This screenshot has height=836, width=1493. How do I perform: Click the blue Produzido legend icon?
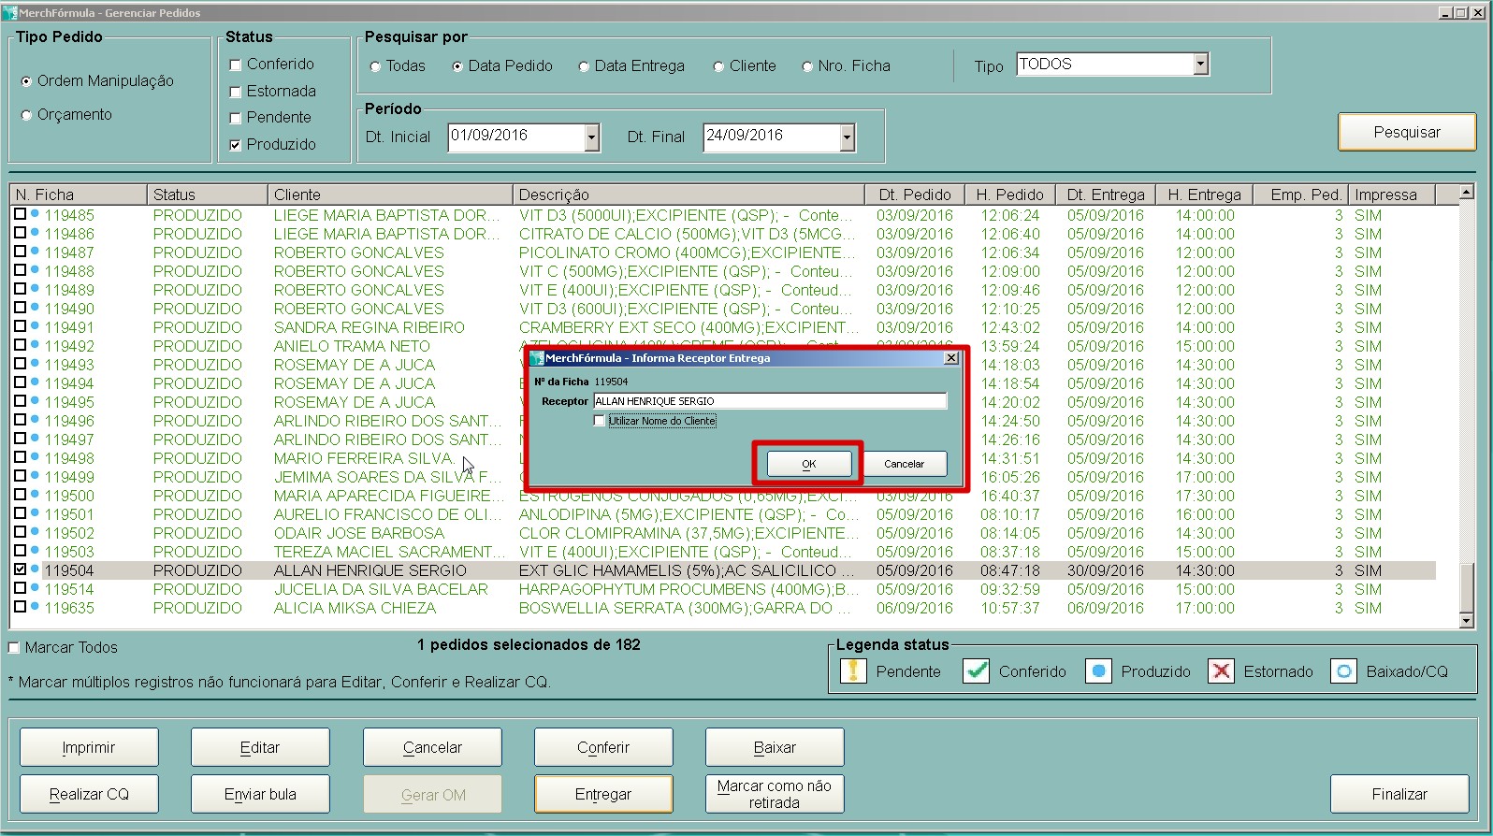(1098, 671)
